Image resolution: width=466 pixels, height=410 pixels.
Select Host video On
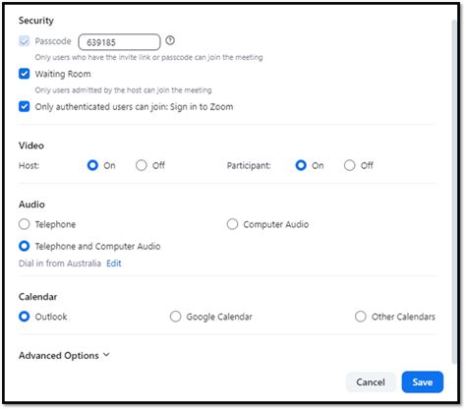[x=92, y=165]
